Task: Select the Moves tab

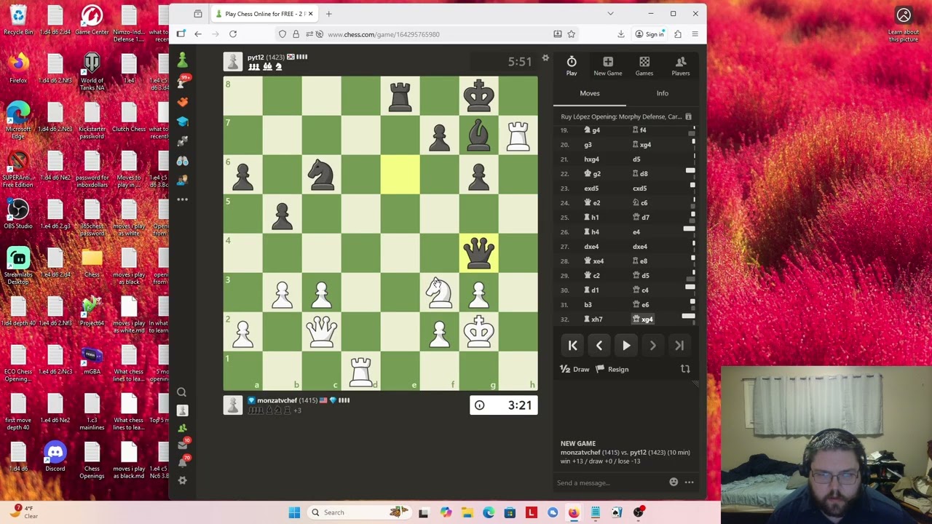Action: tap(590, 93)
